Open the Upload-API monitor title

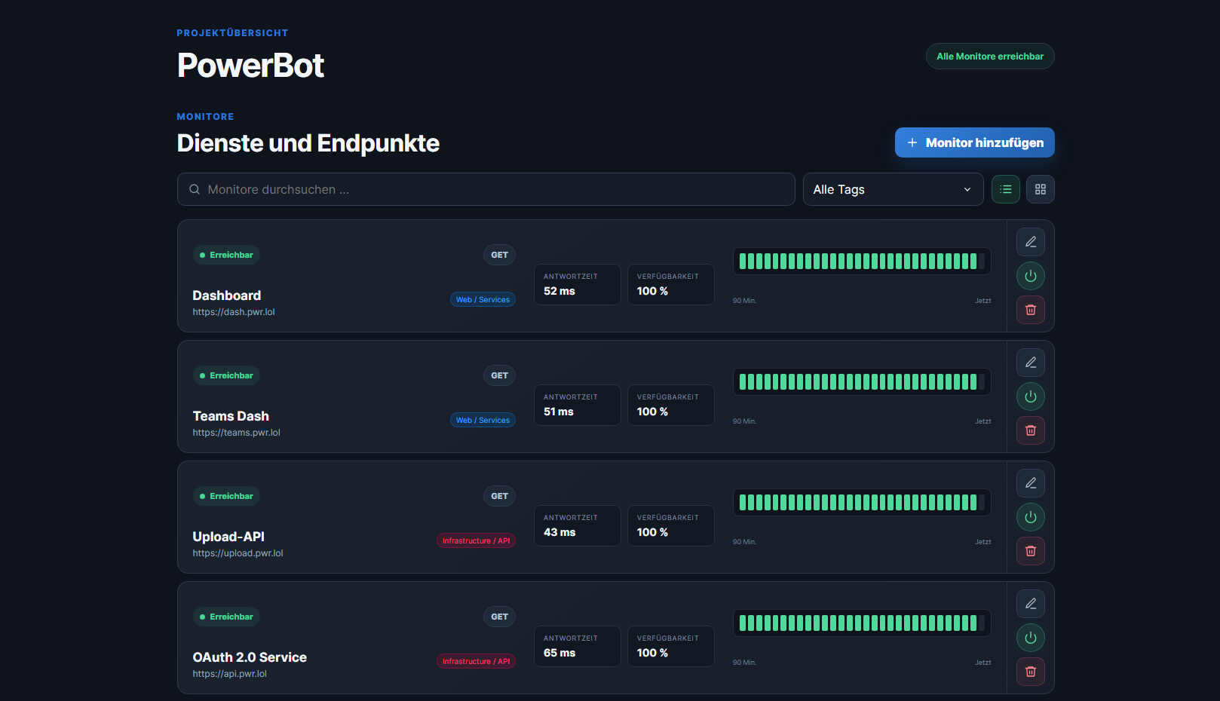pos(228,537)
